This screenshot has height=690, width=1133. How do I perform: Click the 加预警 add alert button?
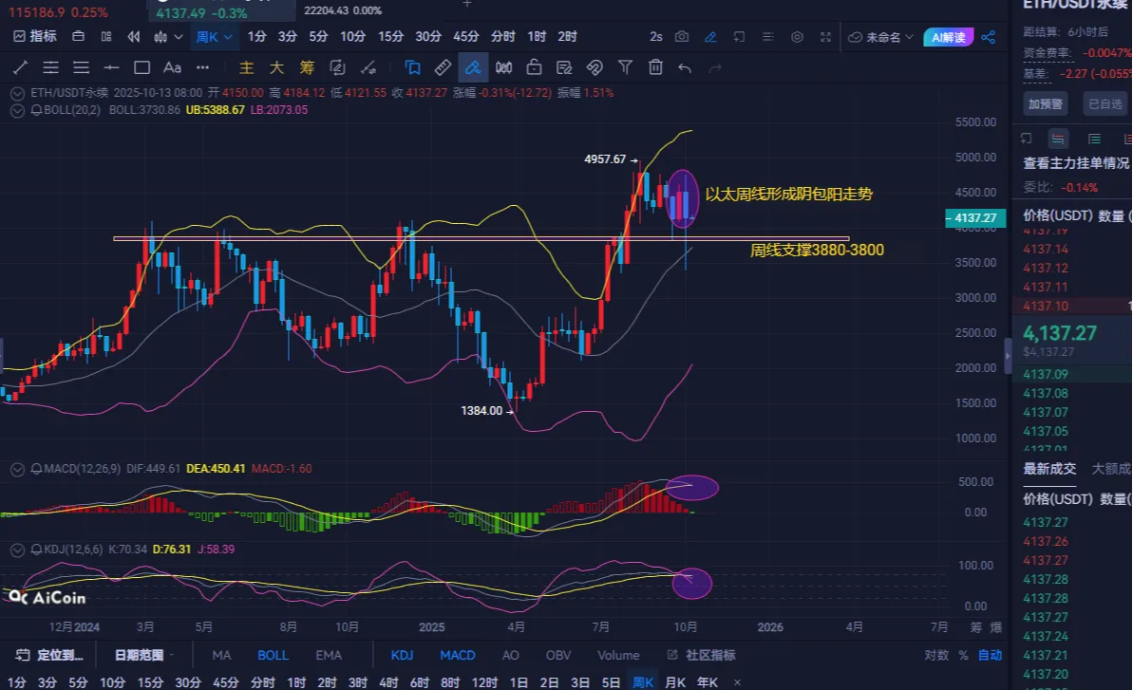1046,104
